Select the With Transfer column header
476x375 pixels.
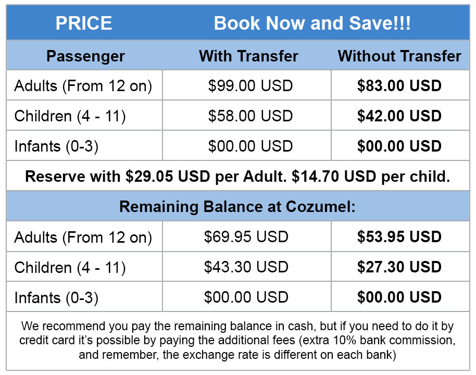248,56
